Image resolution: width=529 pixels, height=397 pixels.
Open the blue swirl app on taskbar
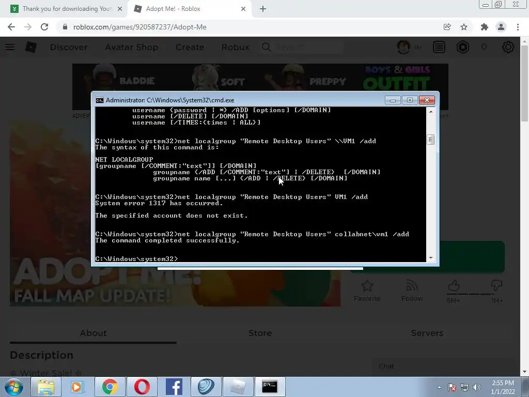[206, 387]
